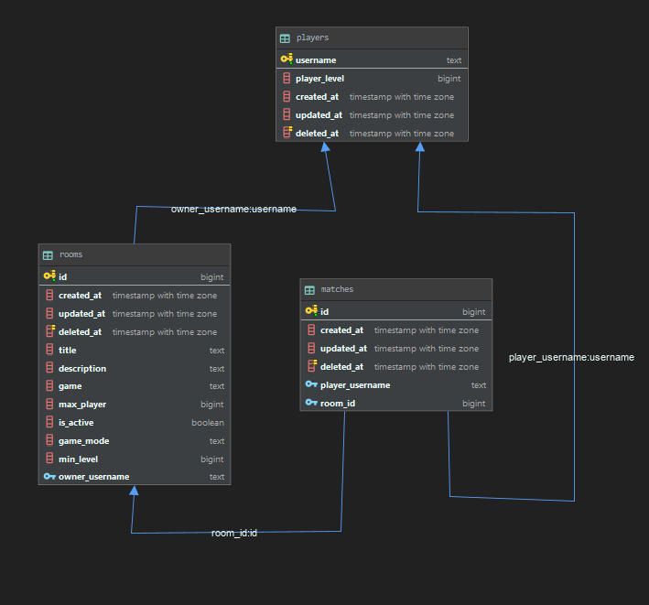This screenshot has height=605, width=649.
Task: Select the matches table title
Action: click(337, 289)
